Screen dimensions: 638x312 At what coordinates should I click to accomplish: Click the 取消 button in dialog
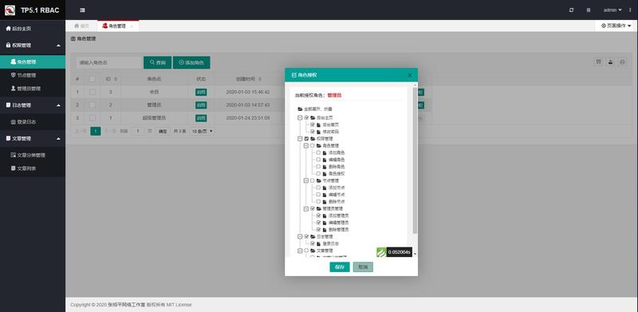363,267
